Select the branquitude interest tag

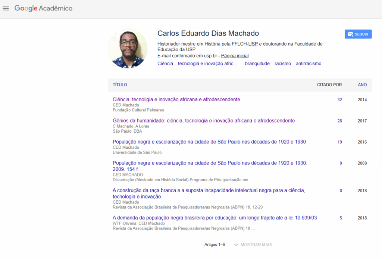click(257, 64)
